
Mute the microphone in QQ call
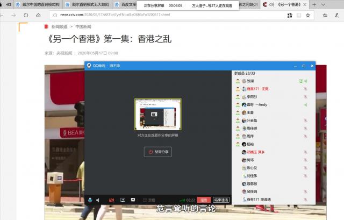coord(90,200)
